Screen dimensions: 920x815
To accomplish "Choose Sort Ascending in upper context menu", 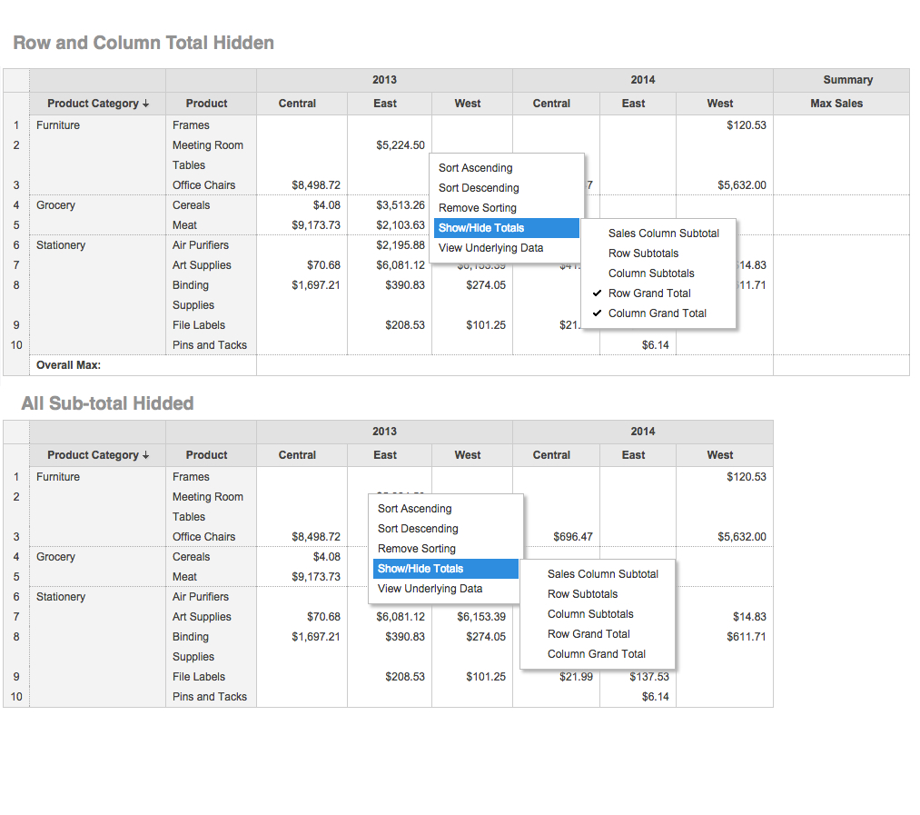I will pos(475,168).
